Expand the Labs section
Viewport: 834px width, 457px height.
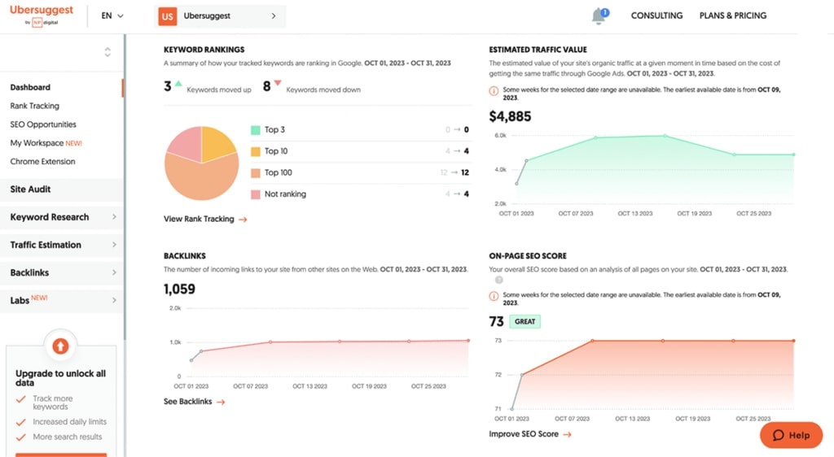[62, 300]
